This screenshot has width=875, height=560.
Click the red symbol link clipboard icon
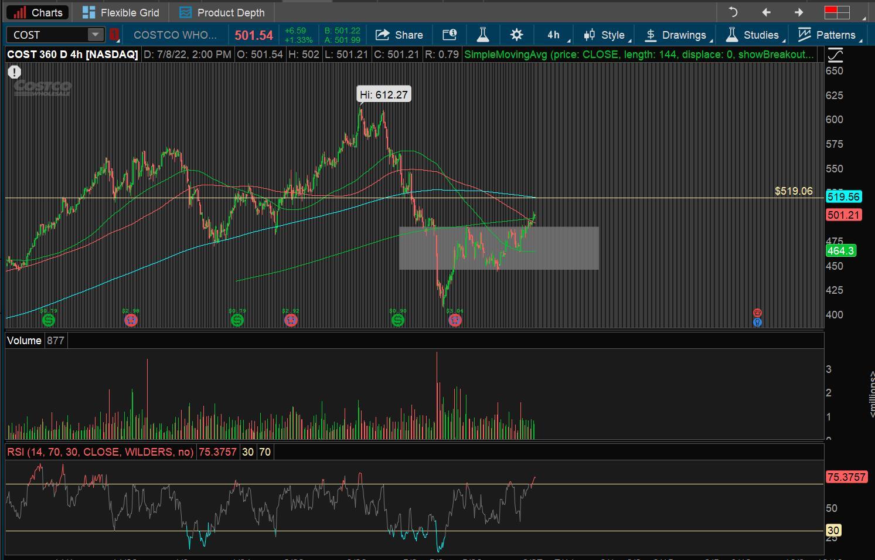(x=114, y=35)
